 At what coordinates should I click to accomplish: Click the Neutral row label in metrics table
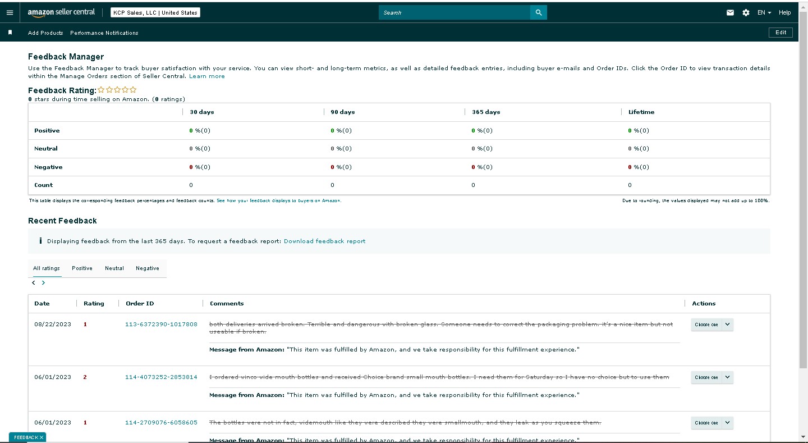pos(46,149)
